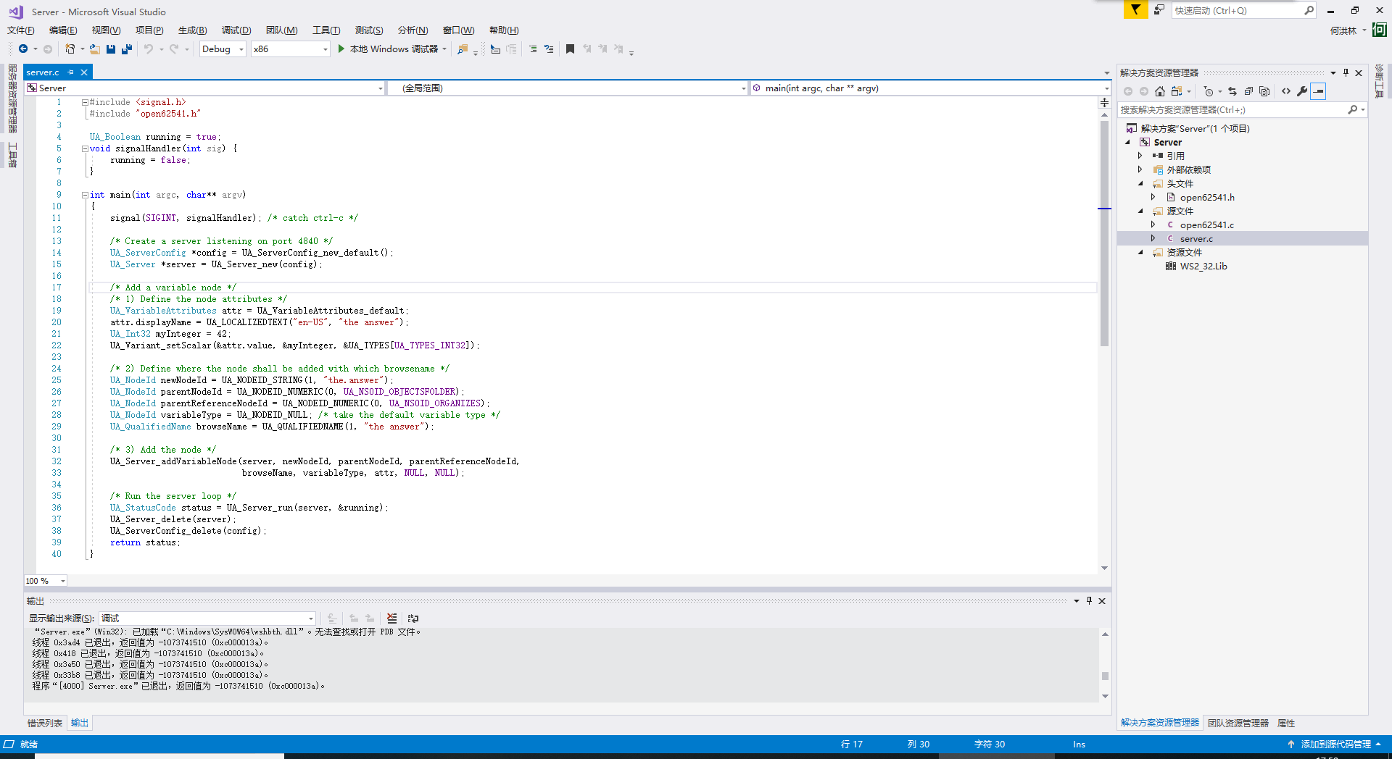Open the main(int argc, char ** argv) member dropdown
Image resolution: width=1392 pixels, height=759 pixels.
[930, 88]
